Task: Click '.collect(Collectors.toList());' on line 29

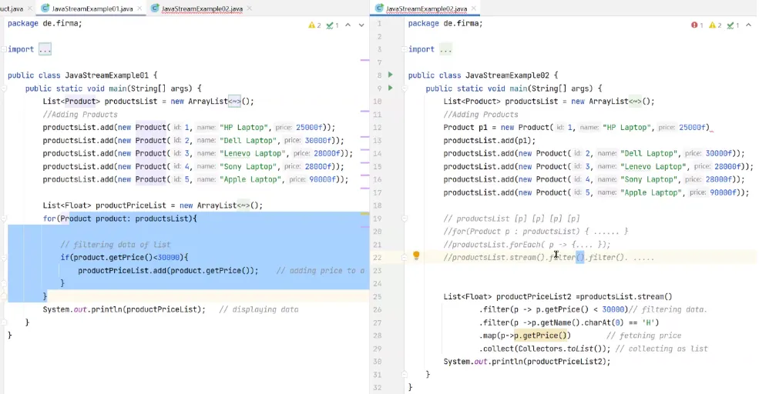Action: coord(545,349)
